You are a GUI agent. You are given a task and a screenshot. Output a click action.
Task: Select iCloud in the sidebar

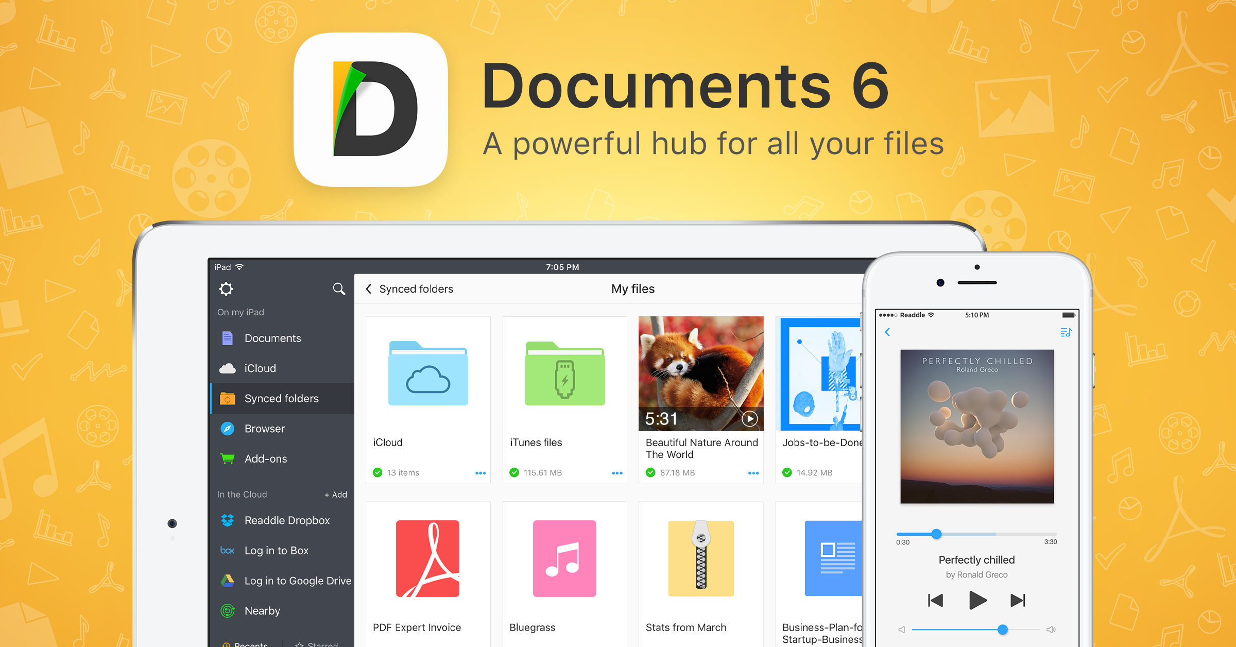coord(260,368)
